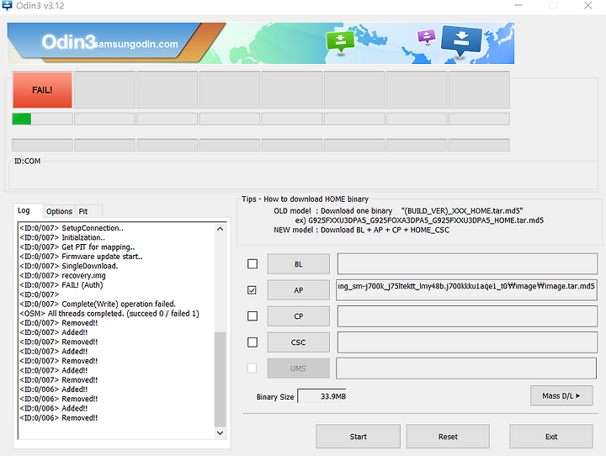Click the AP file button
The width and height of the screenshot is (606, 456).
(x=298, y=290)
